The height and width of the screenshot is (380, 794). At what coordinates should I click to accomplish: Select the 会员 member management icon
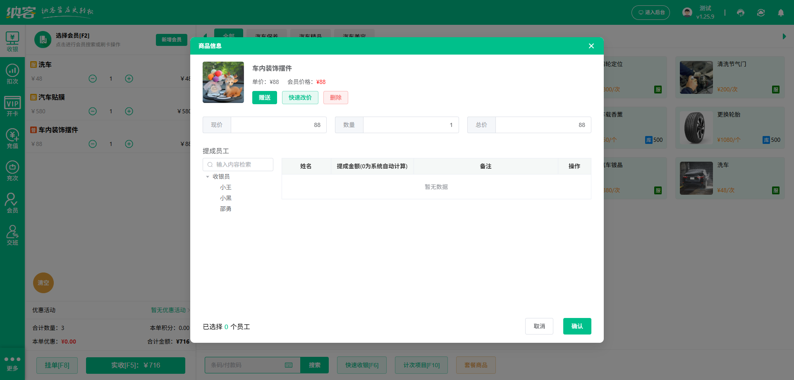click(12, 203)
